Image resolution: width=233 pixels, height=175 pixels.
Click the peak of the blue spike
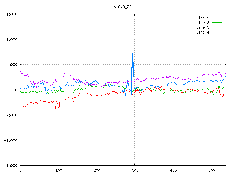point(132,39)
